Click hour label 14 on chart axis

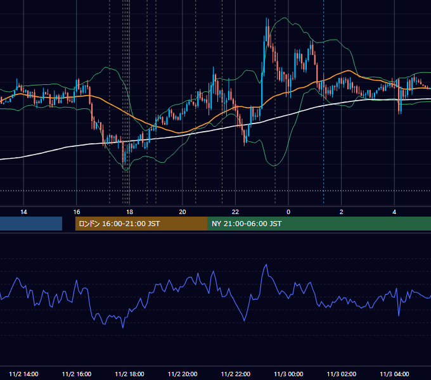[23, 212]
